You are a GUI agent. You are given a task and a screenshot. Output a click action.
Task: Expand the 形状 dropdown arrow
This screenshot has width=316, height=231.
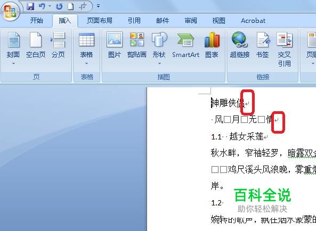[159, 63]
